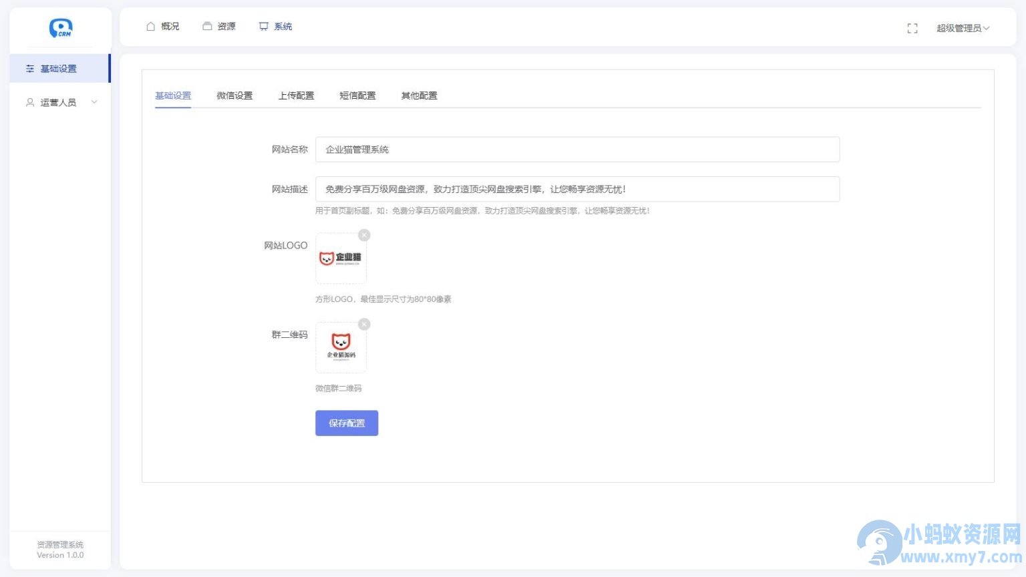Screen dimensions: 1026x577
Task: Click the 用于首页副标题 hint text
Action: coord(482,210)
